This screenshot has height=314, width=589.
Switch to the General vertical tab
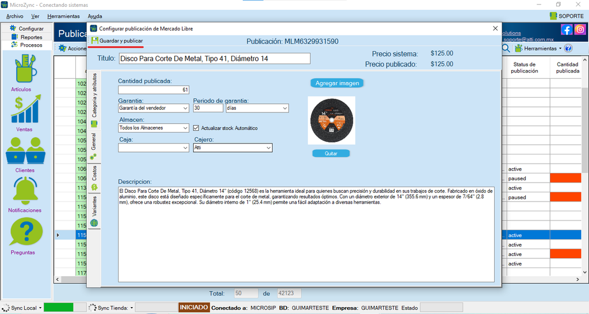coord(94,146)
